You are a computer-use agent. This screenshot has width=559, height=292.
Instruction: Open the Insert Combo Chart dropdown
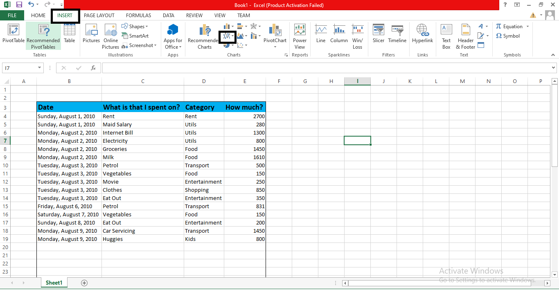(255, 36)
